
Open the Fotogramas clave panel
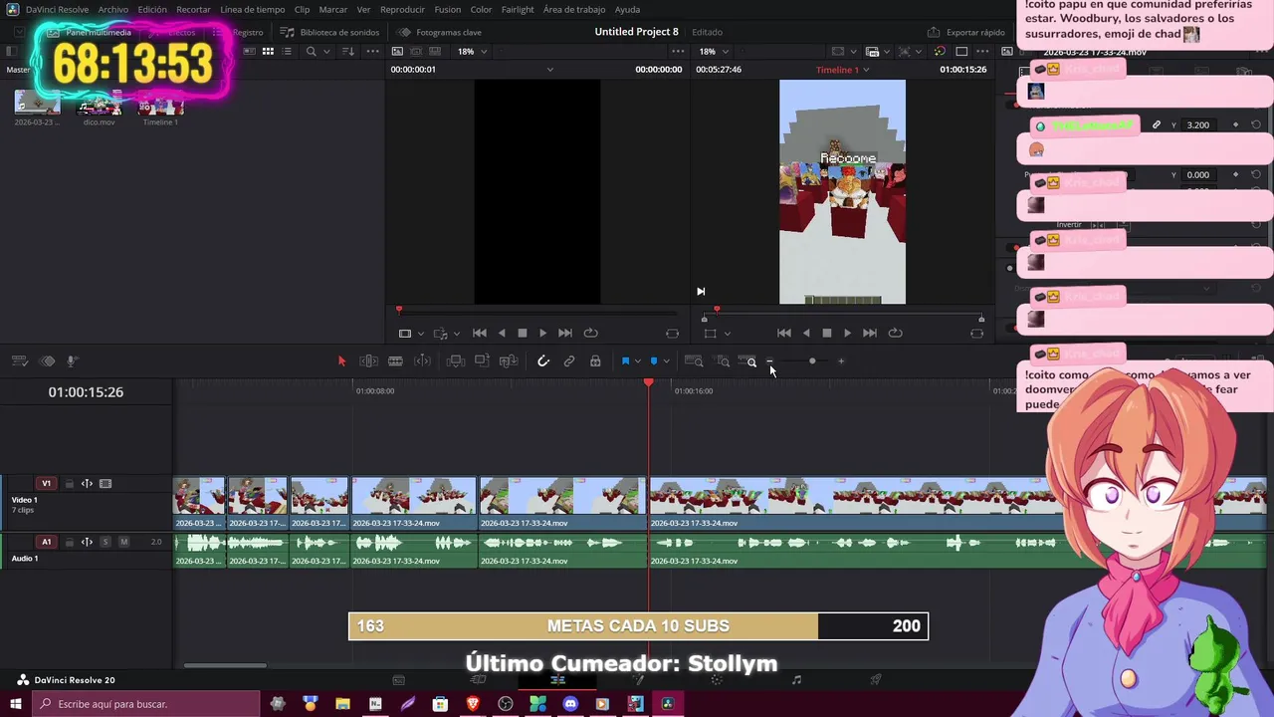click(x=439, y=32)
